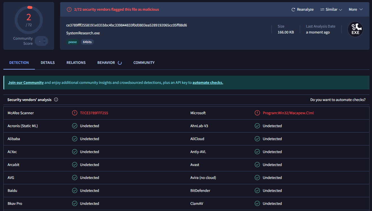The image size is (372, 211).
Task: Click the loading spinner next to Behavior
Action: (x=119, y=63)
